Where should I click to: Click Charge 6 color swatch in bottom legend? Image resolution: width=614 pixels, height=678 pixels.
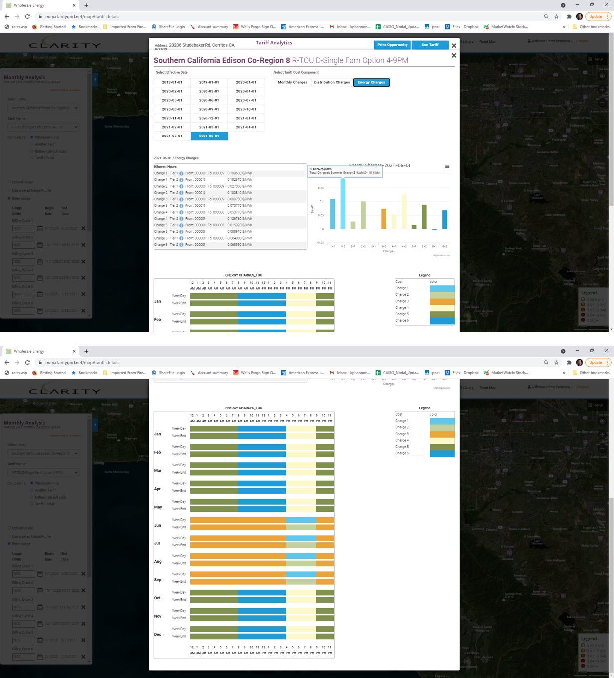coord(442,453)
